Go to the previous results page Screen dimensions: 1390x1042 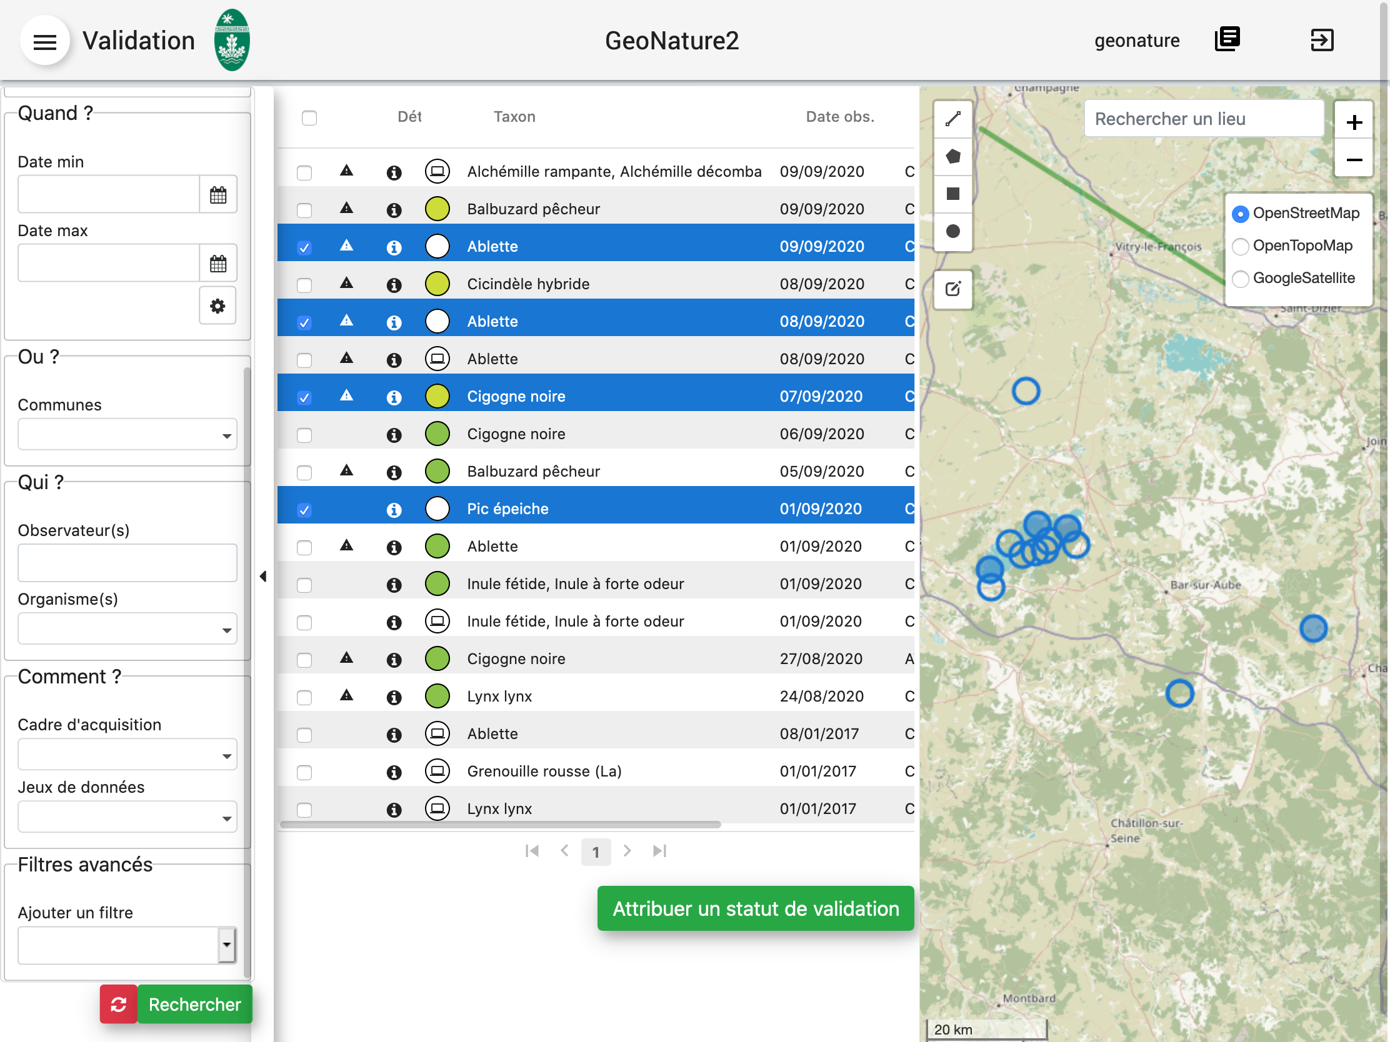pos(564,850)
